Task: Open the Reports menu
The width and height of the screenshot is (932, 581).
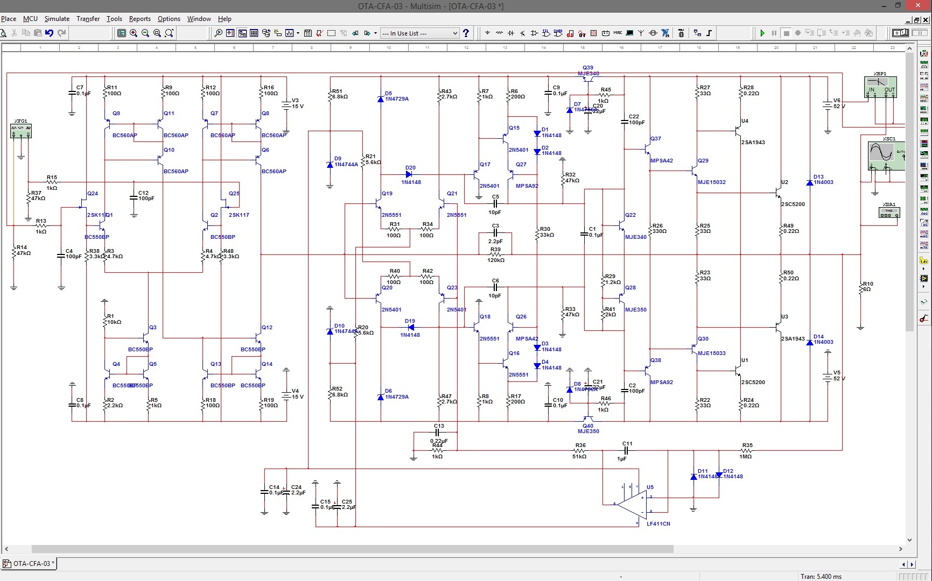Action: [x=140, y=19]
